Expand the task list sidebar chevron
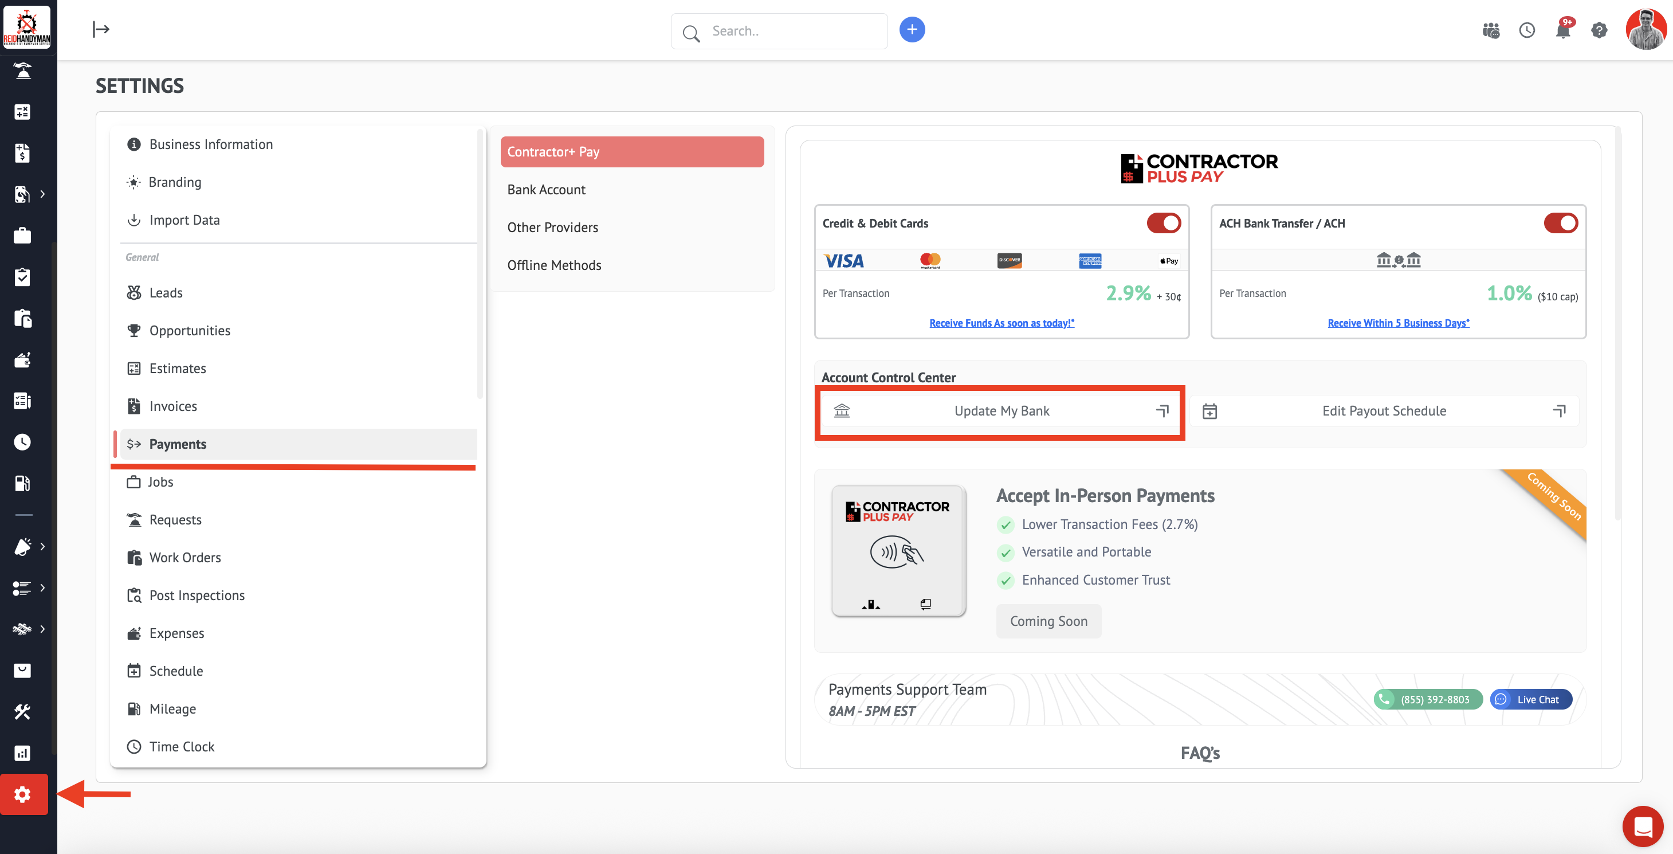The height and width of the screenshot is (854, 1673). click(x=43, y=588)
